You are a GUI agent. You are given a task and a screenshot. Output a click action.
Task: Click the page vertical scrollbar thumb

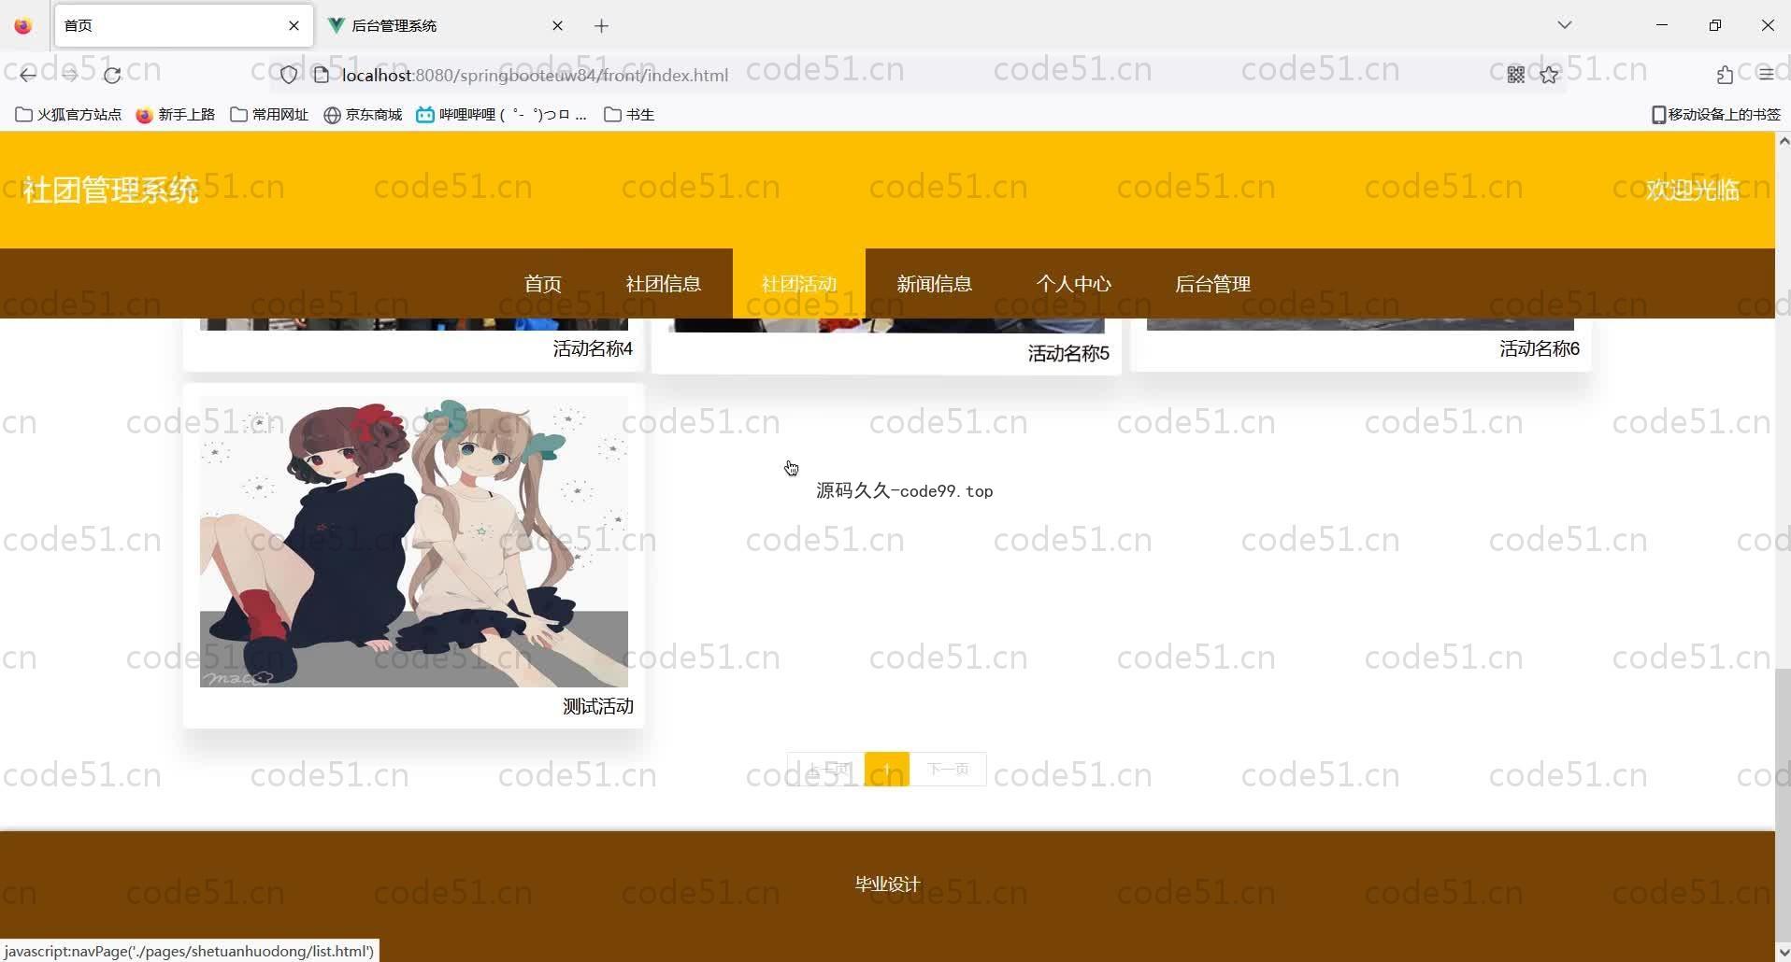click(x=1783, y=808)
